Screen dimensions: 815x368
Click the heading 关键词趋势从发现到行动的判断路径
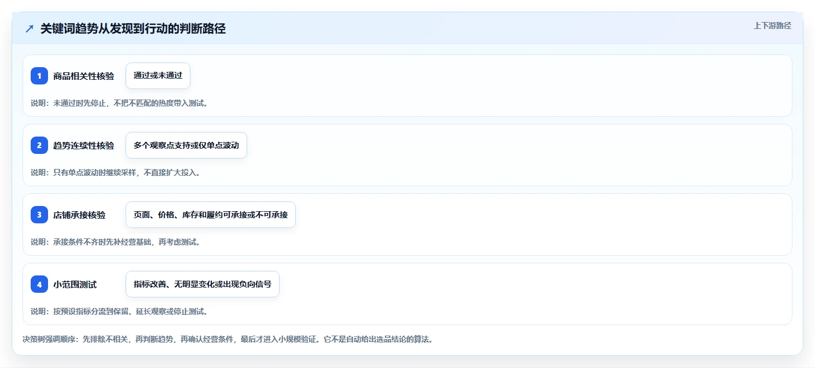click(x=133, y=28)
